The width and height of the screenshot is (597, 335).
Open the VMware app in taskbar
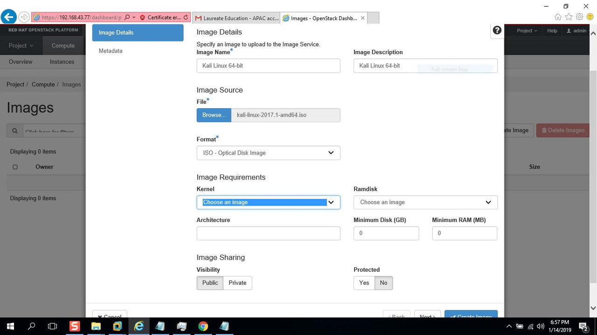(118, 326)
